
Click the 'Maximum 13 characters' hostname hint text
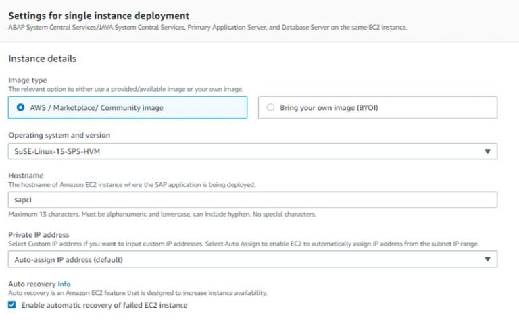pos(162,215)
